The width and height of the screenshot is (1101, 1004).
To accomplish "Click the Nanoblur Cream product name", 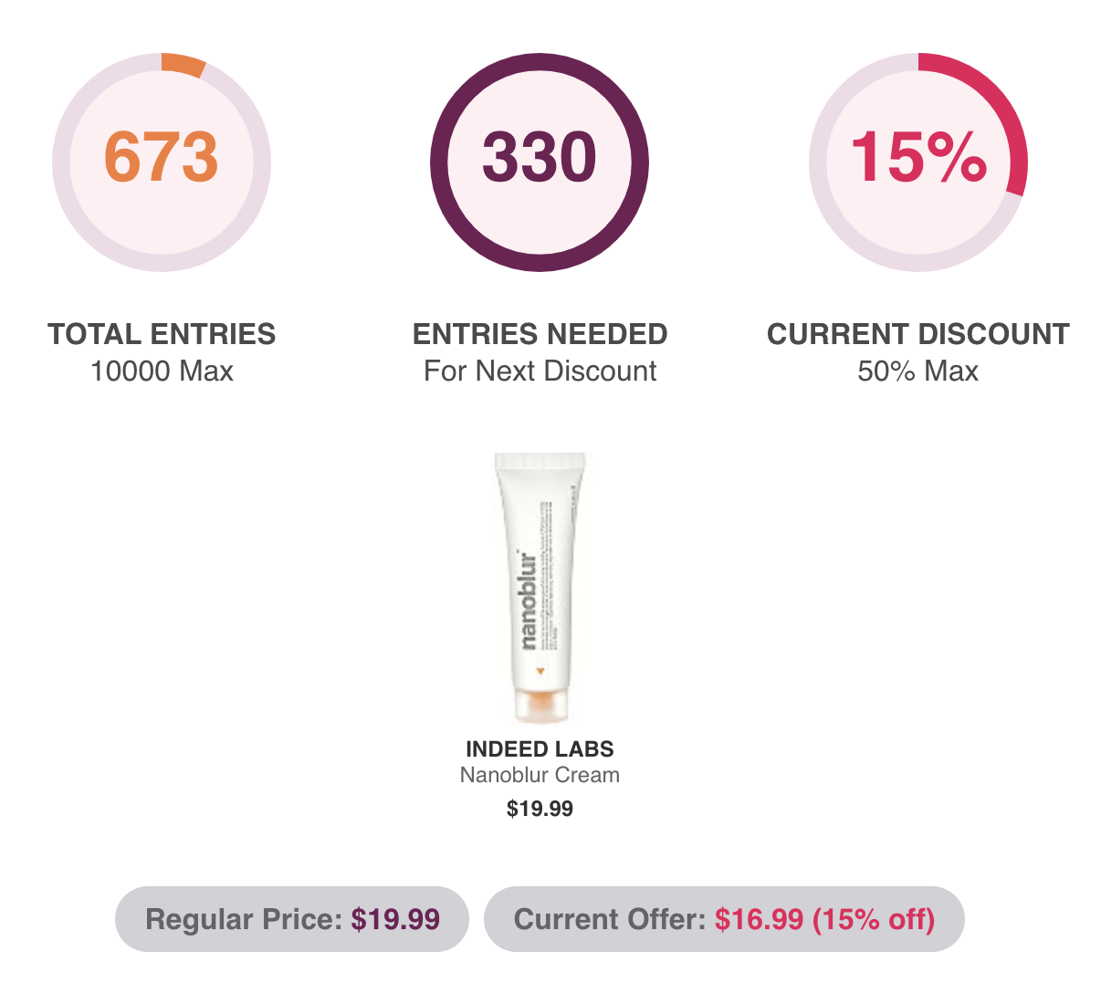I will click(540, 775).
